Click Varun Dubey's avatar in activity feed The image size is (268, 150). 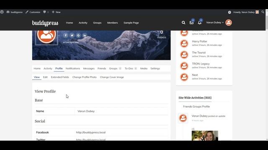(183, 118)
